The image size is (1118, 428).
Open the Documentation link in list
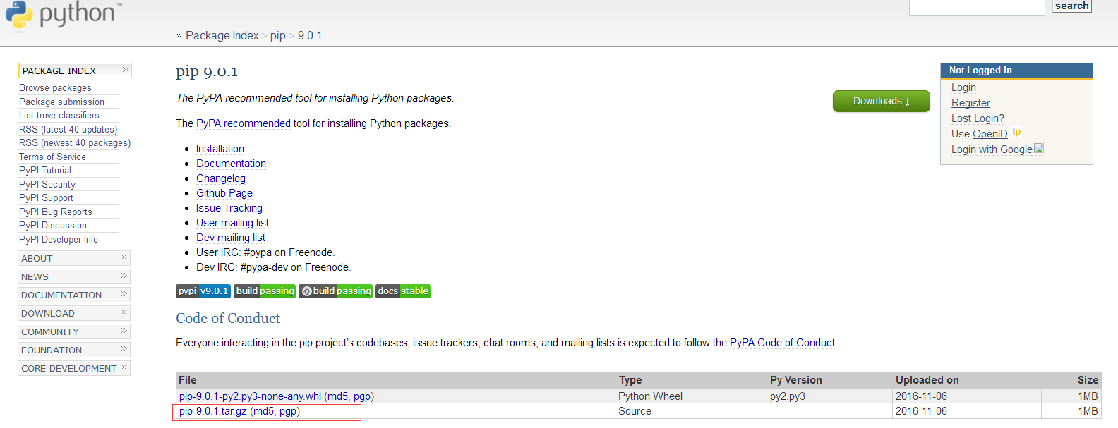click(x=231, y=164)
